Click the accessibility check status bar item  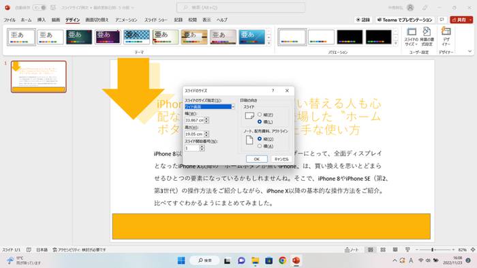tap(79, 250)
